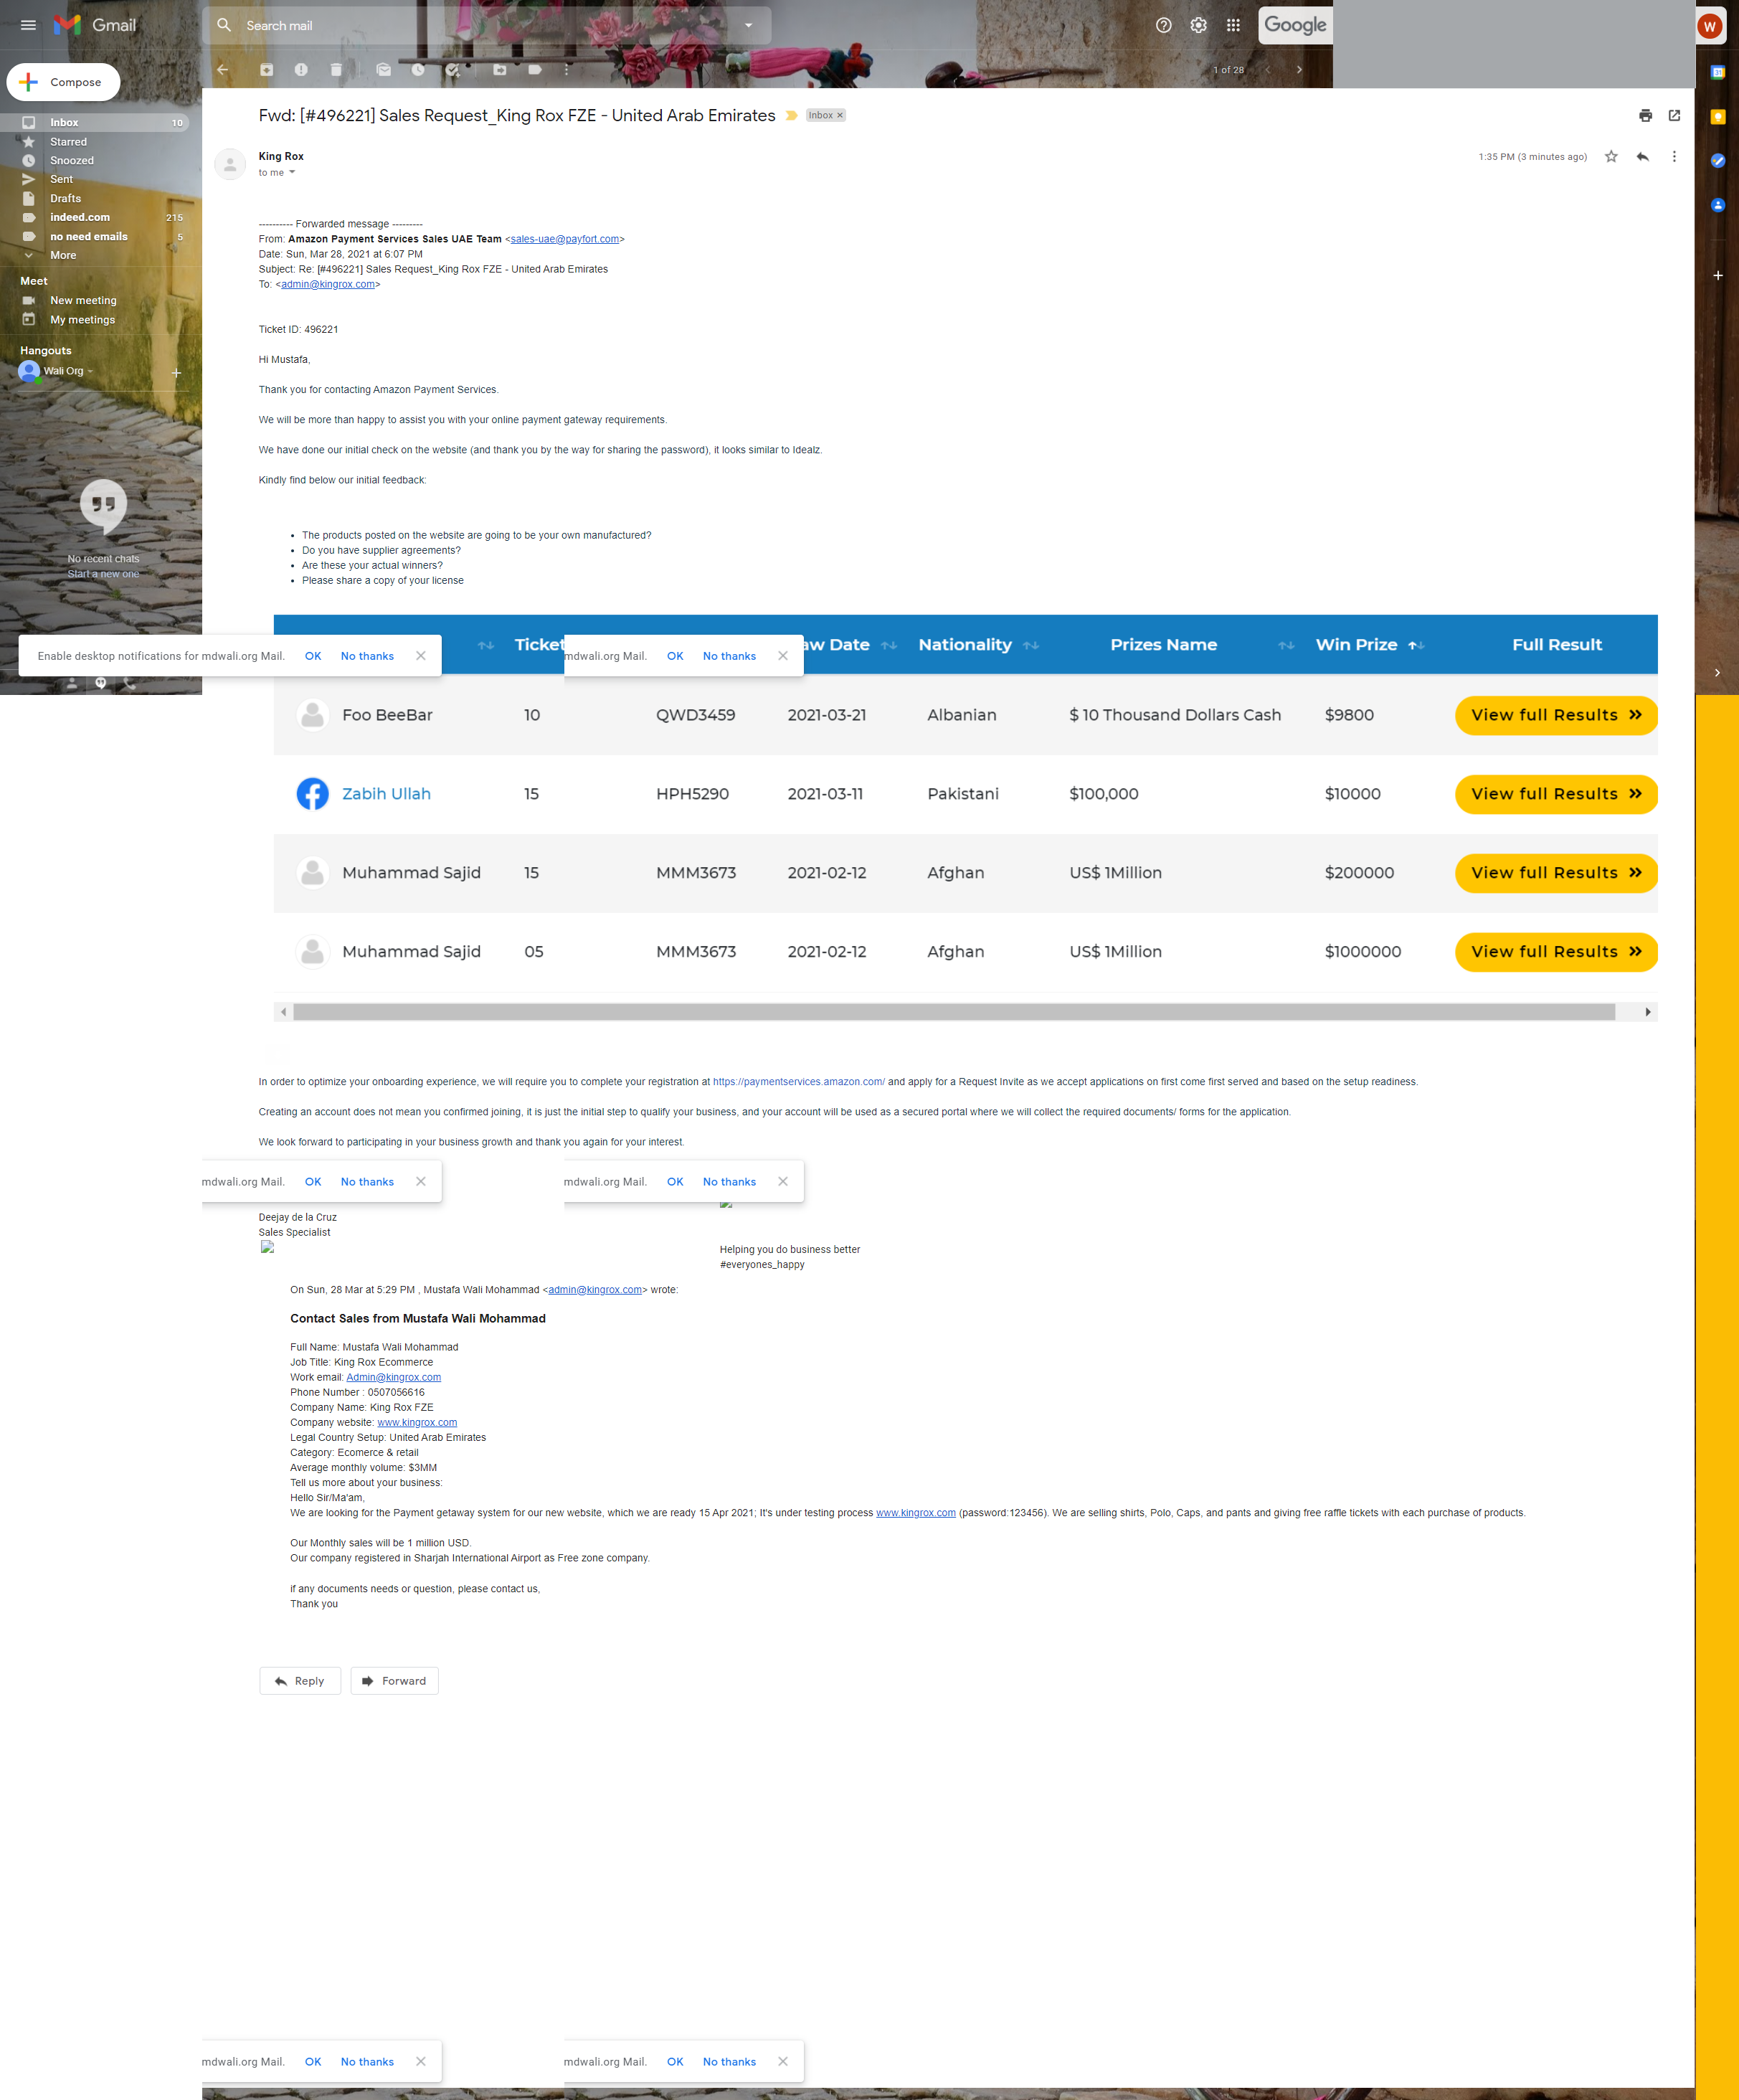The height and width of the screenshot is (2100, 1739).
Task: Add this email to Tasks
Action: (x=453, y=70)
